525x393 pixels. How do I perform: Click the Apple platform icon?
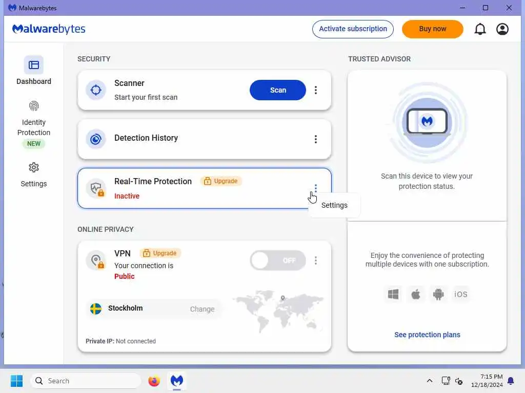click(415, 294)
